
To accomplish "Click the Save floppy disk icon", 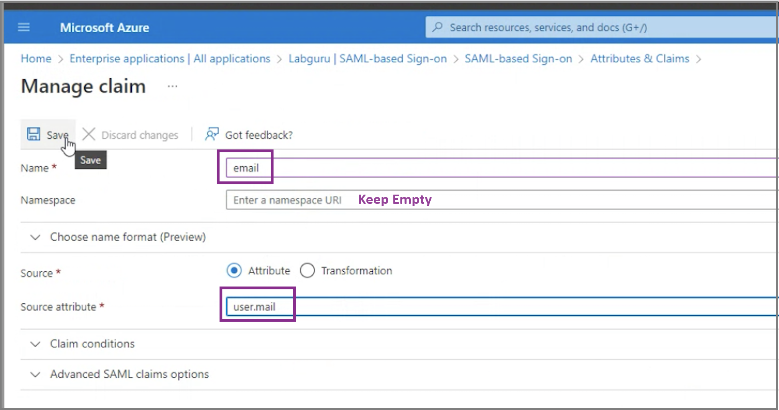I will point(34,134).
